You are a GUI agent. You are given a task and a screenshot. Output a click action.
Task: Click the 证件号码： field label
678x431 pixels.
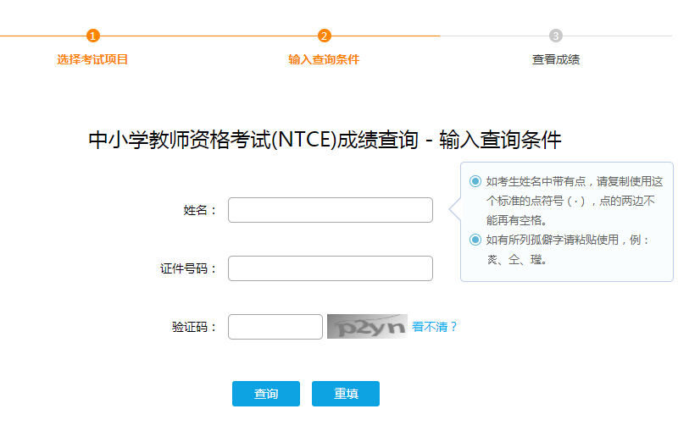pyautogui.click(x=188, y=268)
